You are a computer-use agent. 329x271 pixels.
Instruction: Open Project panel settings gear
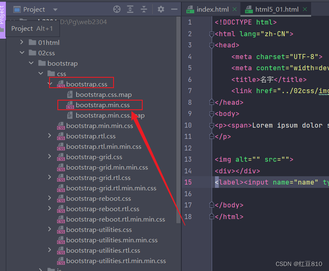(x=161, y=9)
